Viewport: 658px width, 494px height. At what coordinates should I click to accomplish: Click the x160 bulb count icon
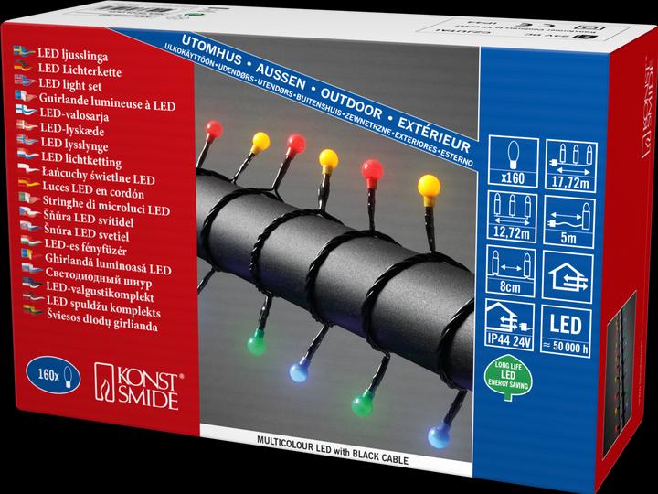coord(514,162)
